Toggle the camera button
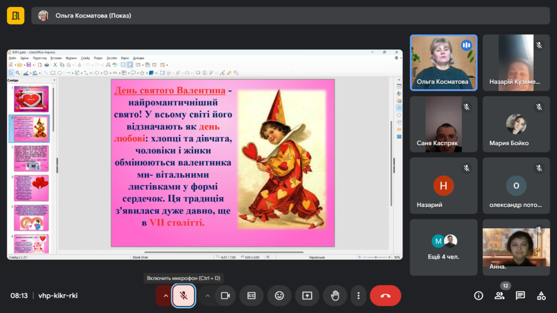 coord(225,296)
